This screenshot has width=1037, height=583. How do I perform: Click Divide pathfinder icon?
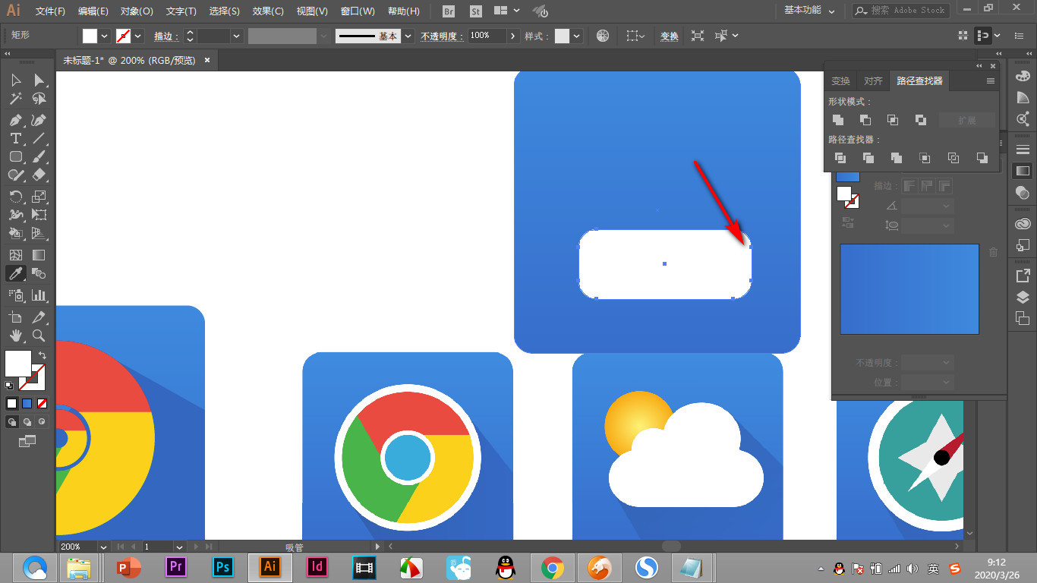coord(840,158)
